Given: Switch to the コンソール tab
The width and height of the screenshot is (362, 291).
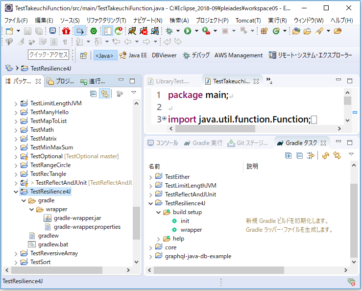Looking at the screenshot, I should pyautogui.click(x=163, y=143).
